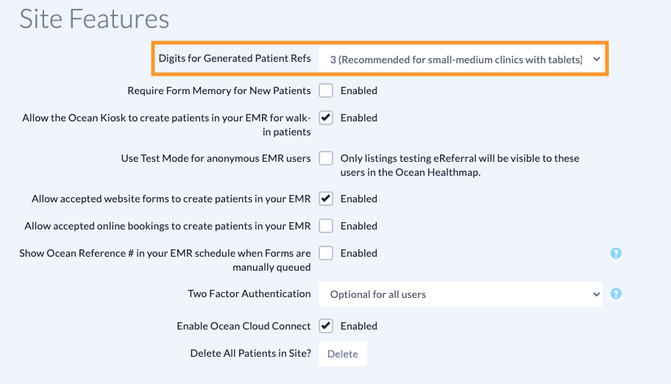Enable Require Form Memory for New Patients
The width and height of the screenshot is (671, 384).
point(326,90)
